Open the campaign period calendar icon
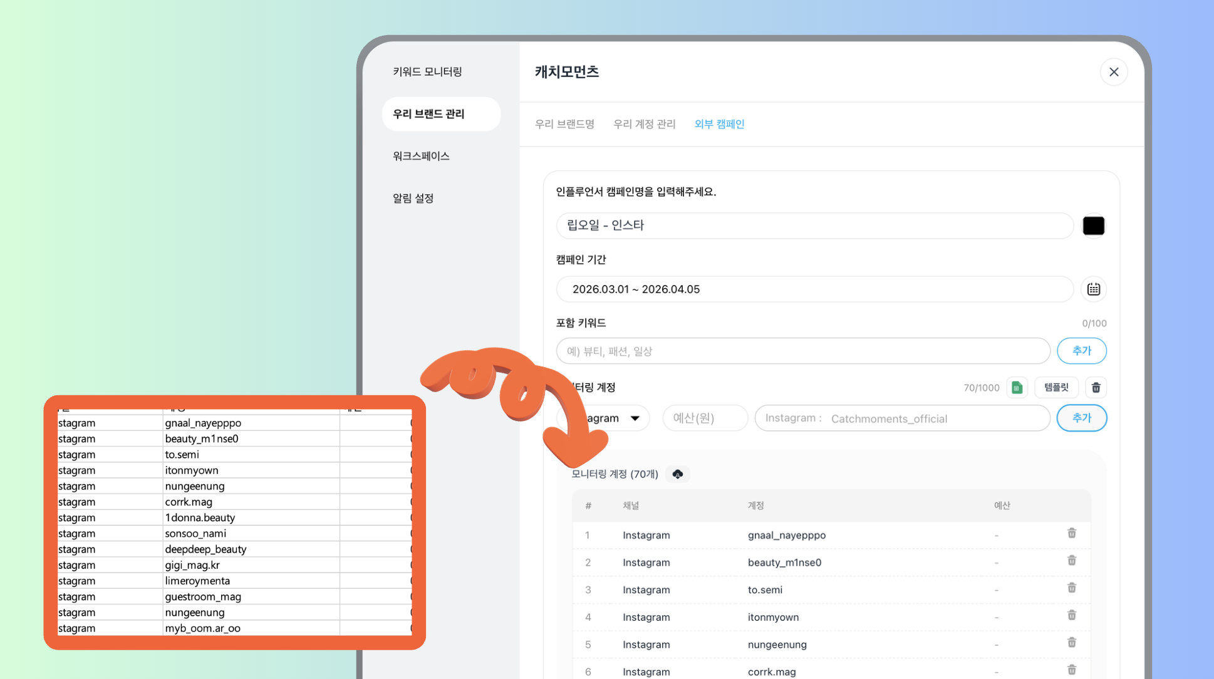The width and height of the screenshot is (1214, 679). pyautogui.click(x=1094, y=289)
